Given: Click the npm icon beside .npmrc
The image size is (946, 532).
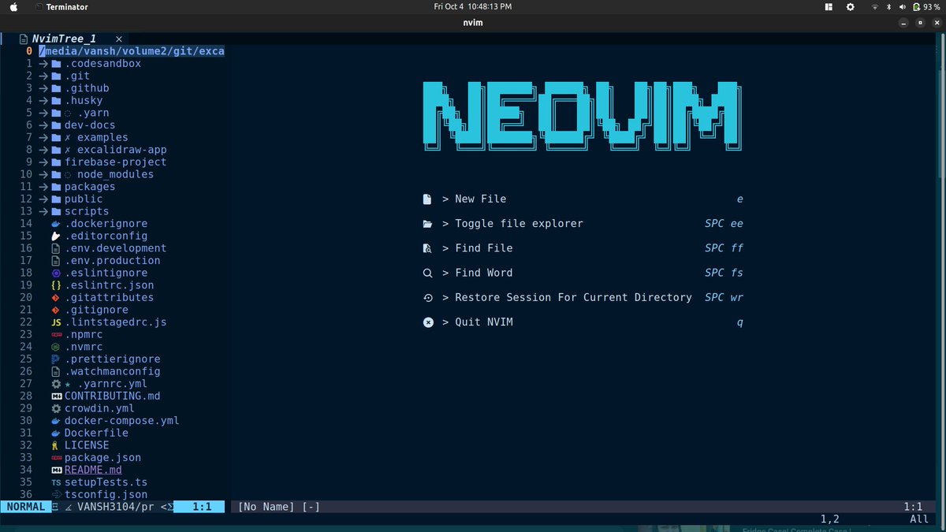Looking at the screenshot, I should [x=56, y=335].
